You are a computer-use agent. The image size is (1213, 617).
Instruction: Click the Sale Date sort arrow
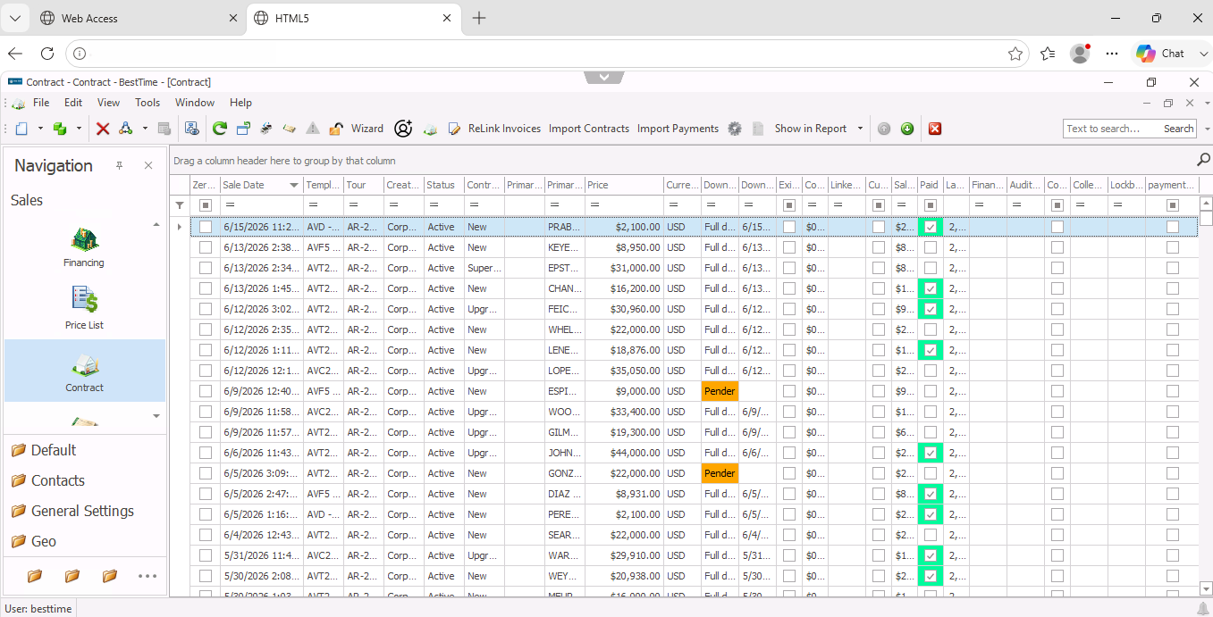click(294, 185)
